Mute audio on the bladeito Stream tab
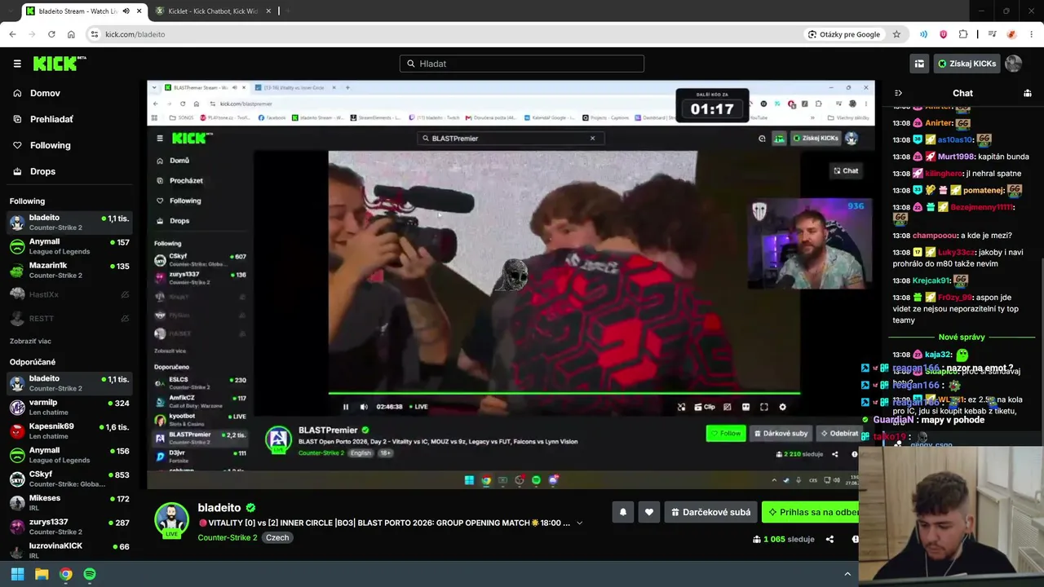Screen dimensions: 1044x587 coord(126,11)
